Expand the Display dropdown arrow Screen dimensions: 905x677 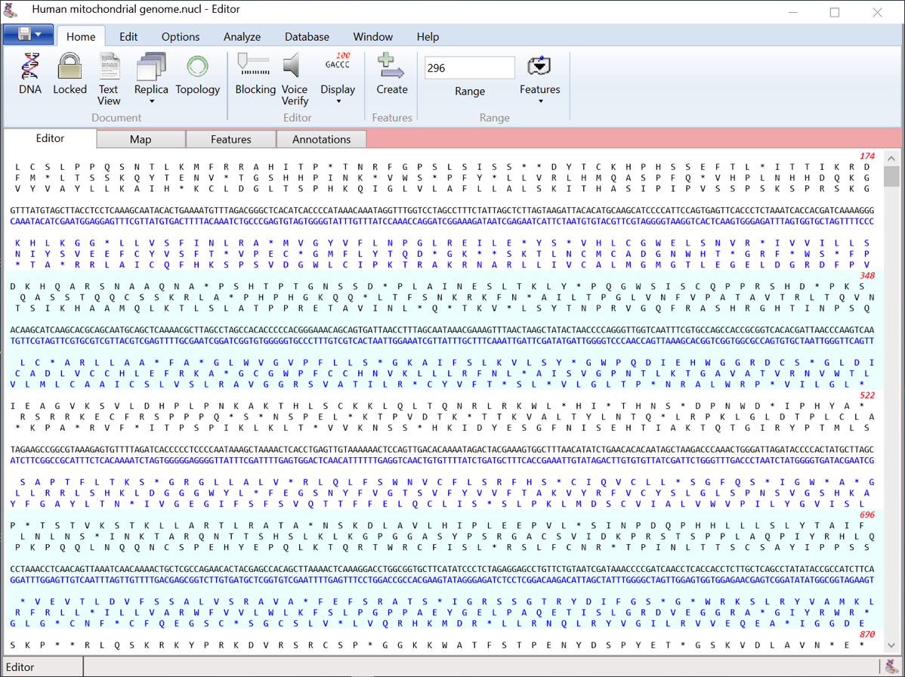point(338,102)
